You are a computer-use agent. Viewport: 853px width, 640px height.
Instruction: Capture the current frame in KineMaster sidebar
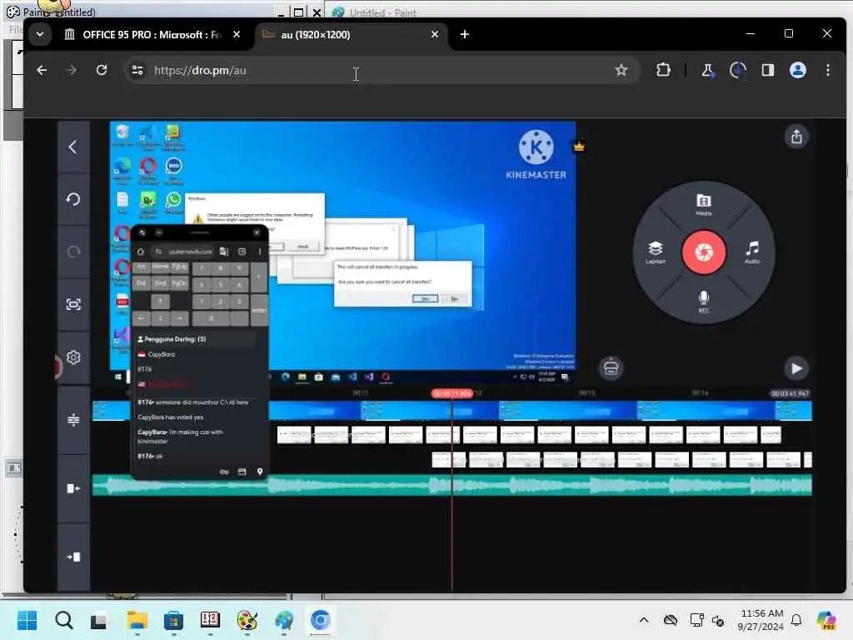coord(73,304)
